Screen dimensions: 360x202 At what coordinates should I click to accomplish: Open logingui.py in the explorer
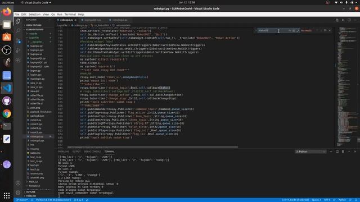36,46
